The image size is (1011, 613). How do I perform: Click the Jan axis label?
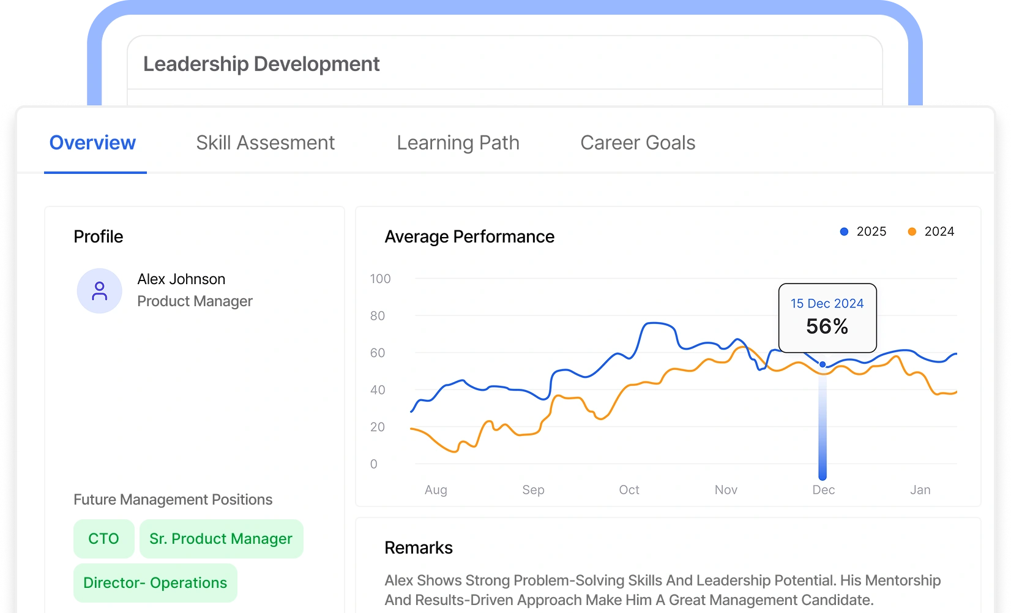click(x=920, y=490)
